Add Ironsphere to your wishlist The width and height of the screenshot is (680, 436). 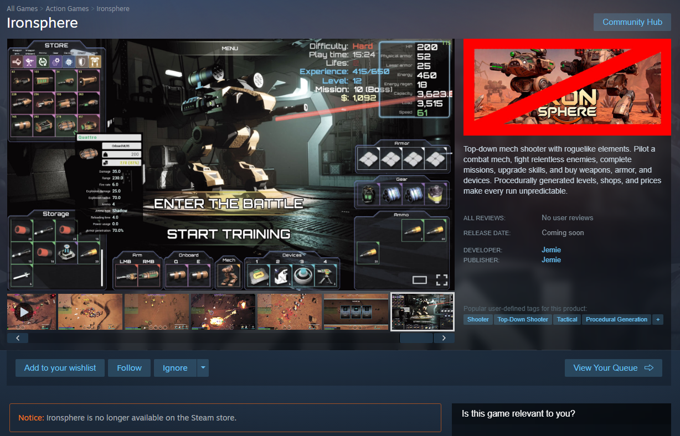(60, 368)
